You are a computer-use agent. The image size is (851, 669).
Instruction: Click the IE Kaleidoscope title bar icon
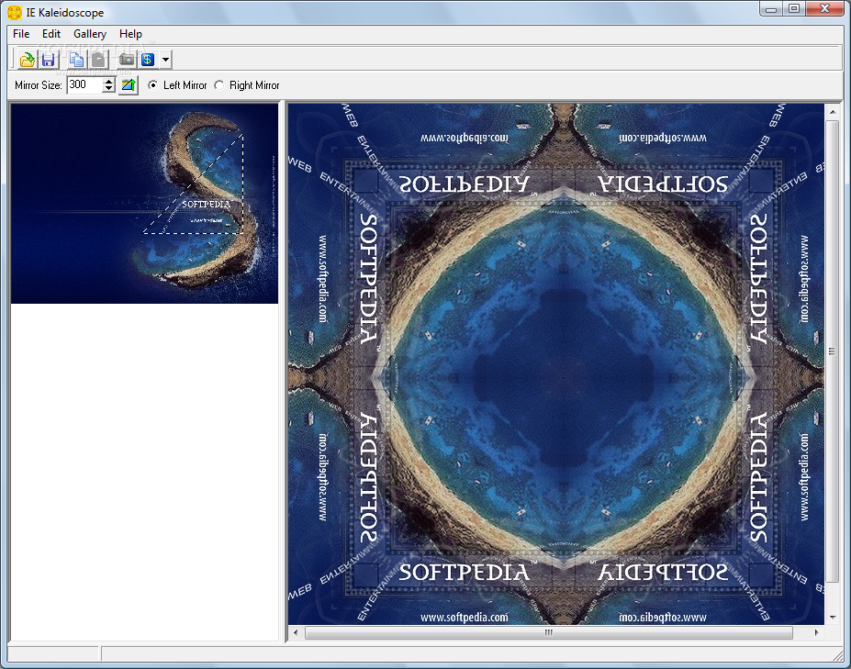tap(15, 12)
